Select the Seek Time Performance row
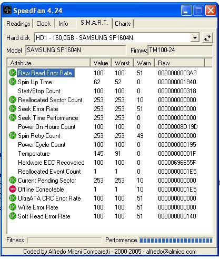Image resolution: width=220 pixels, height=259 pixels. click(x=110, y=117)
